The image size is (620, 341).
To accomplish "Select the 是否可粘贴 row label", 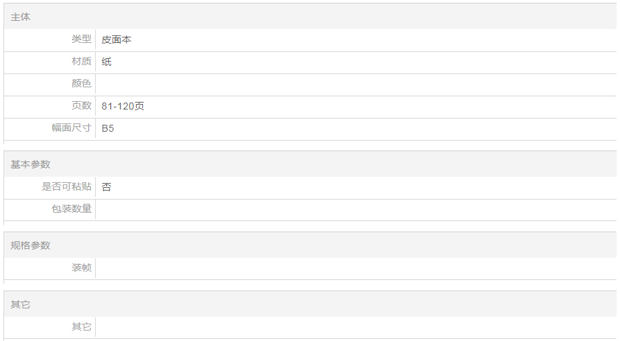I will click(x=67, y=187).
